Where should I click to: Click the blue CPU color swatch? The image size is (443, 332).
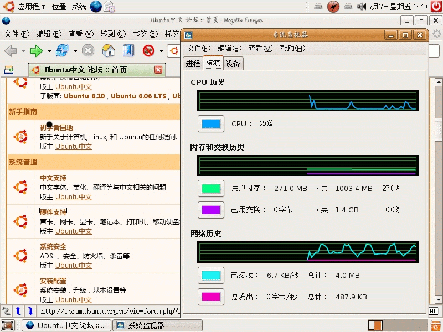click(x=211, y=123)
